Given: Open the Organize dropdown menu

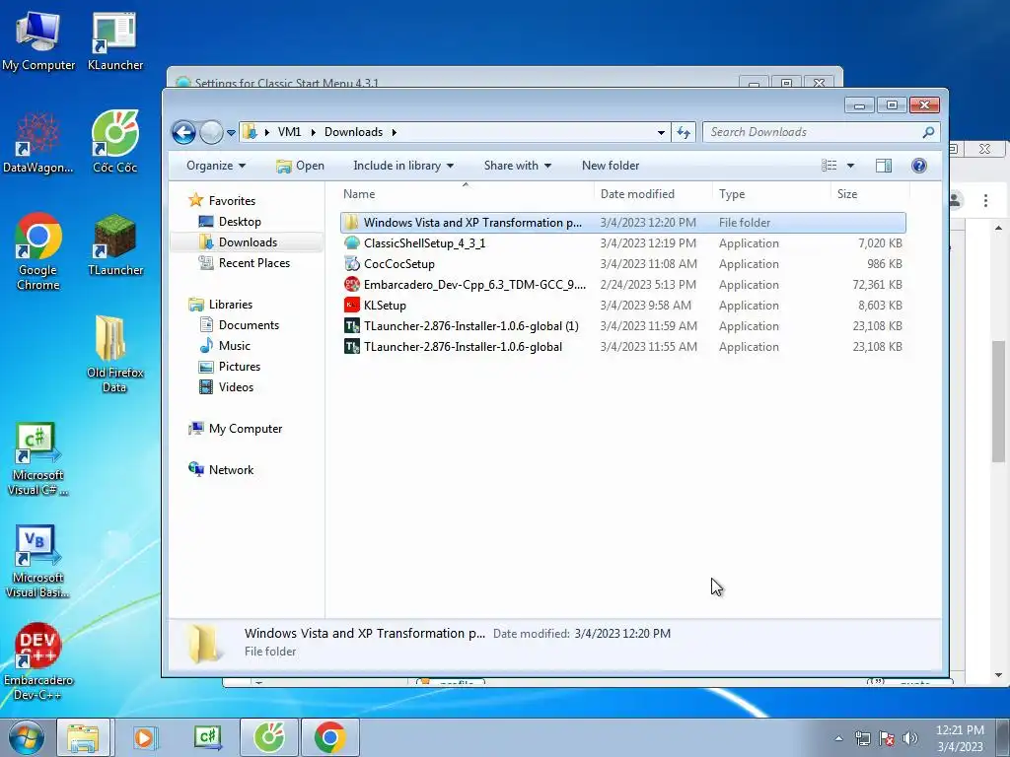Looking at the screenshot, I should point(216,166).
